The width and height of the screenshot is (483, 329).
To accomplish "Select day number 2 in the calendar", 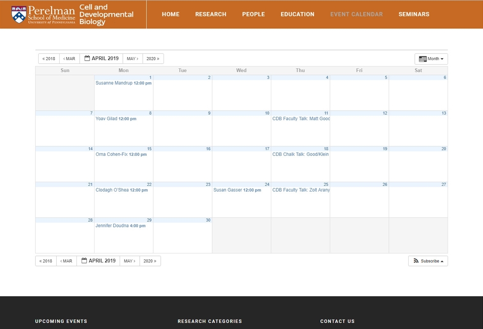I will (x=209, y=78).
